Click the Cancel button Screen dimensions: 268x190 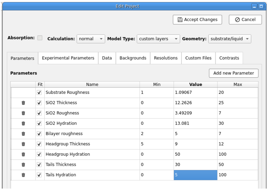coord(245,20)
